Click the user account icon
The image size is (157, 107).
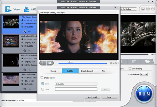click(143, 9)
